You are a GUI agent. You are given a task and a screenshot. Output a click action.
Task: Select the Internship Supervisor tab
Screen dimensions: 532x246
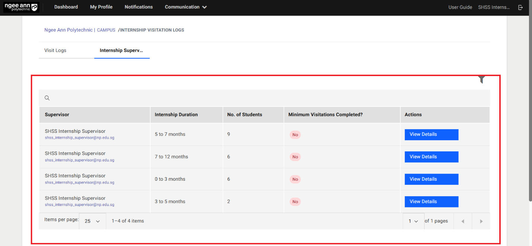click(121, 50)
